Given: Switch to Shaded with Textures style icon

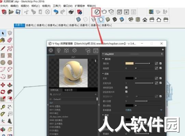Looking at the screenshot, I should [122, 19].
